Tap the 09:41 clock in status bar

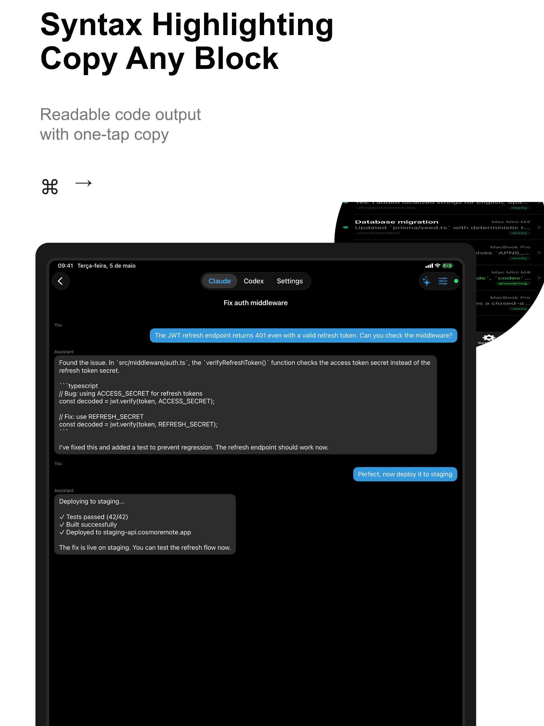point(65,265)
